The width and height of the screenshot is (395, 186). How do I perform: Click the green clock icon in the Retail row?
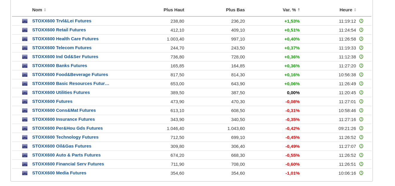click(361, 30)
